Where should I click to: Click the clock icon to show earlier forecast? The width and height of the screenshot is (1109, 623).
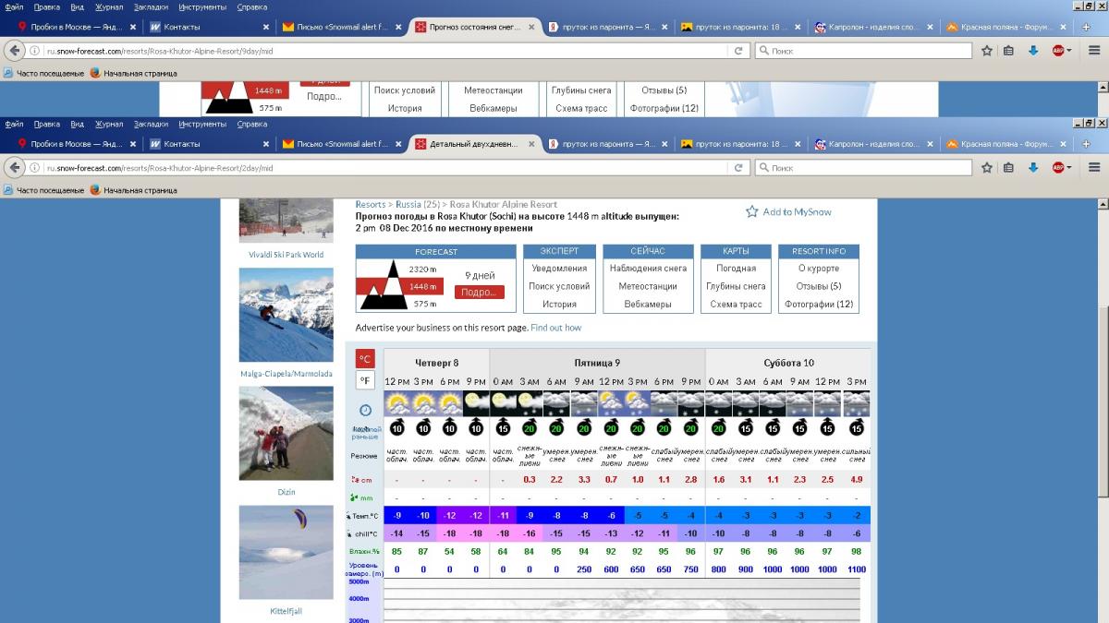pyautogui.click(x=365, y=410)
